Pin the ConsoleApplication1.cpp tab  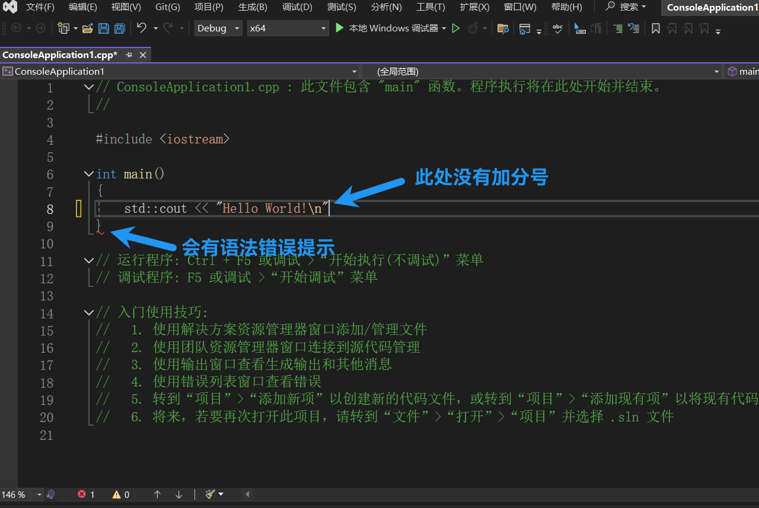[x=129, y=55]
